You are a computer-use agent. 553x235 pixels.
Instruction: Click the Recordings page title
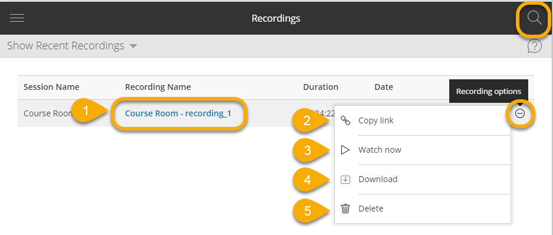276,18
